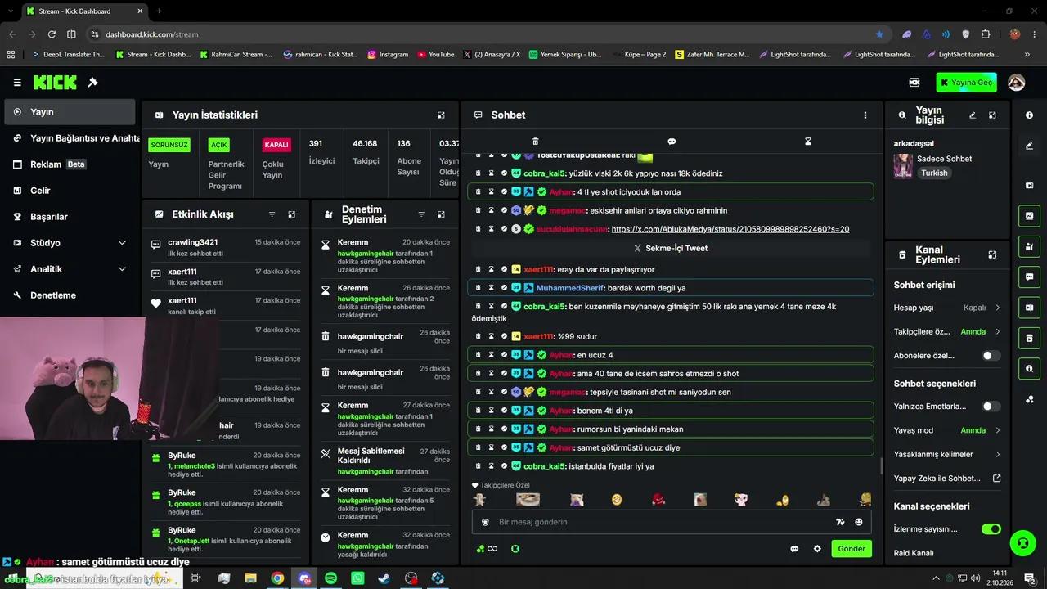Expand the Yayın bilgisi panel
This screenshot has height=589, width=1047.
pos(992,115)
